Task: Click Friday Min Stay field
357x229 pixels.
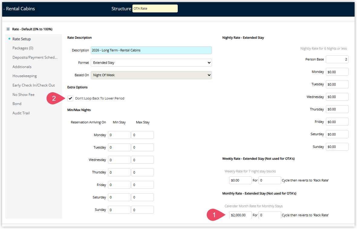Action: coord(119,185)
